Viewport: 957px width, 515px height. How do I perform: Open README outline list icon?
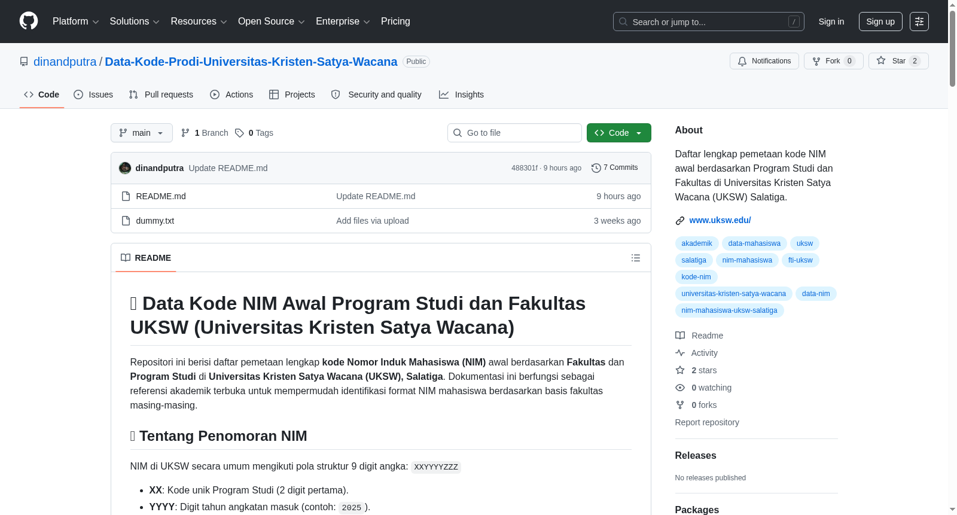[636, 258]
